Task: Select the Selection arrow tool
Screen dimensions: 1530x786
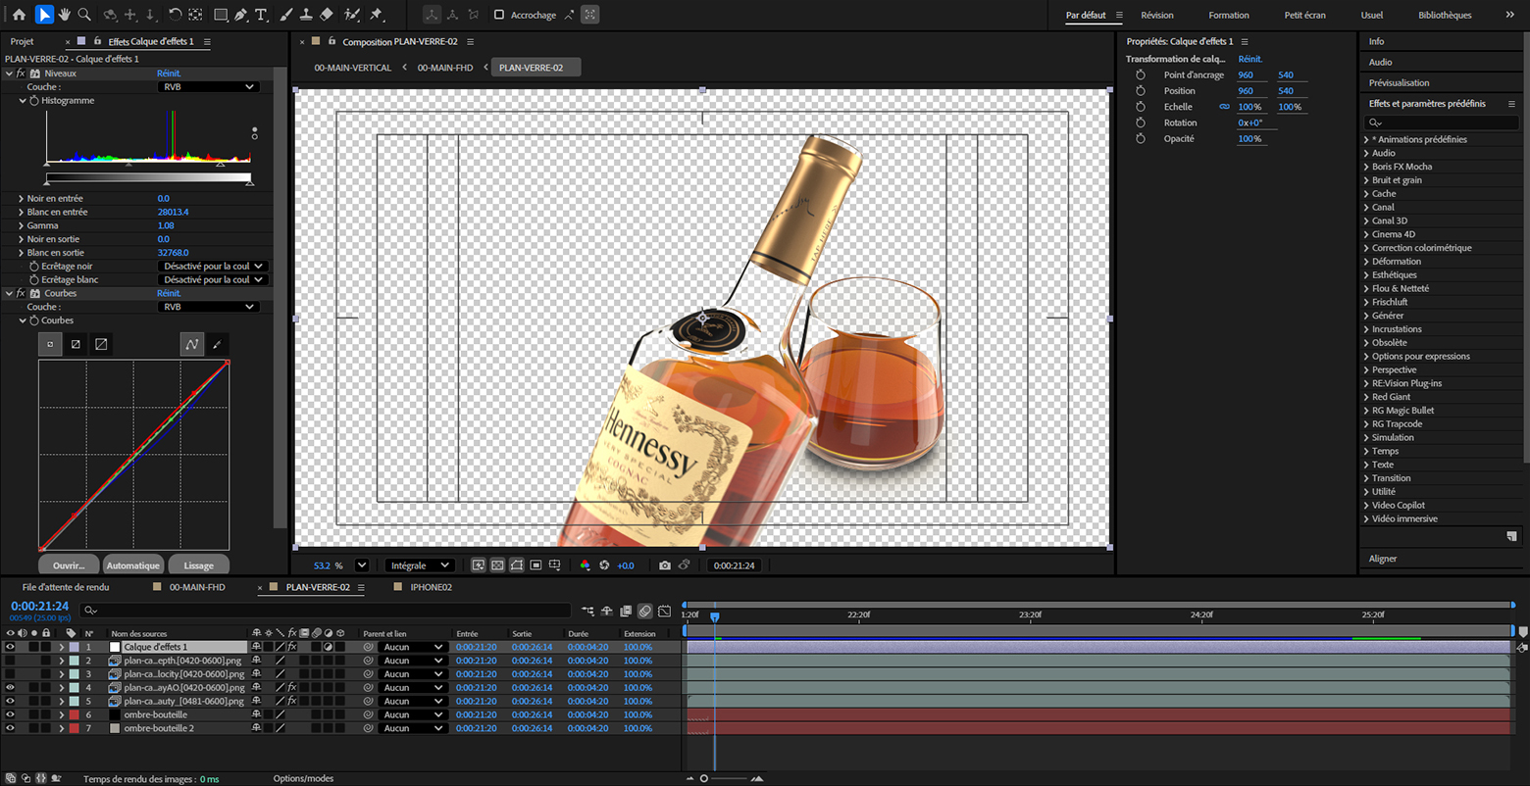Action: coord(44,15)
